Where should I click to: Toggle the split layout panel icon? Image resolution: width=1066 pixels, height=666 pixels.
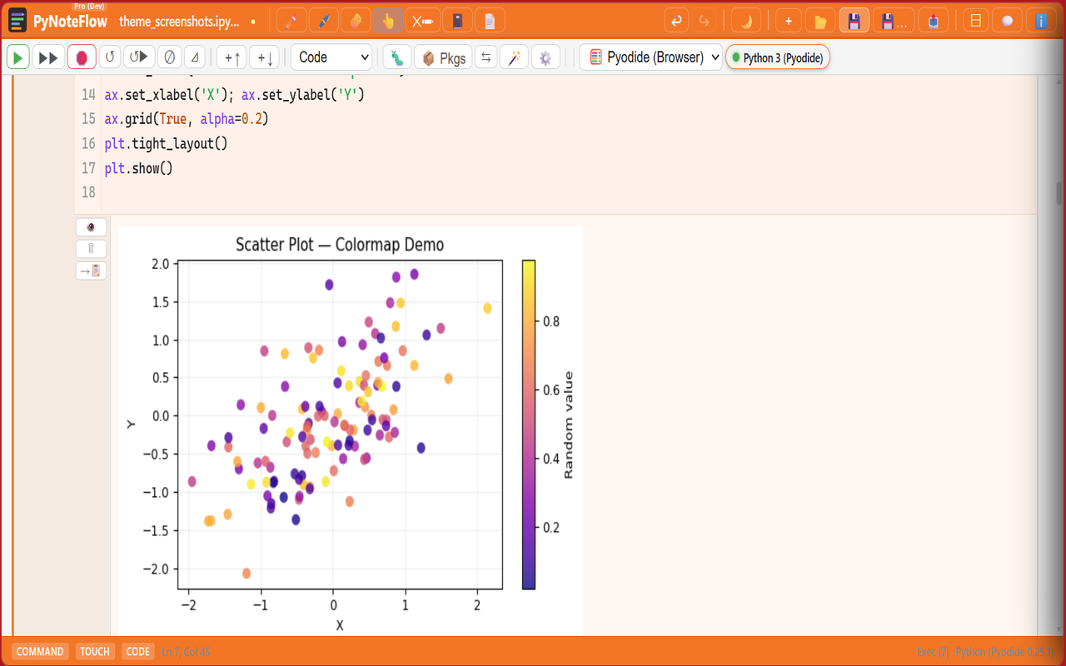pyautogui.click(x=976, y=21)
